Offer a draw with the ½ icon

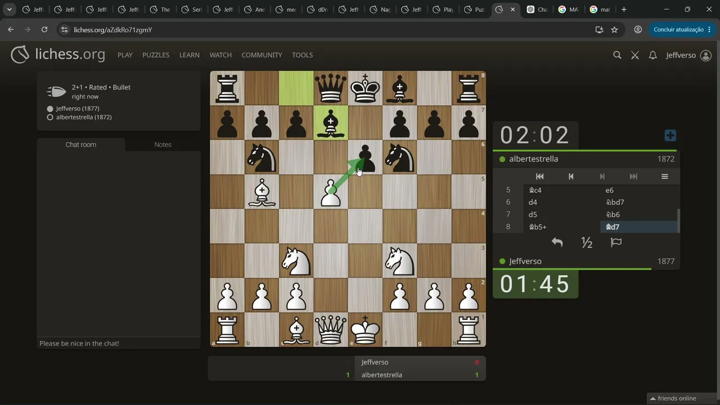tap(587, 242)
